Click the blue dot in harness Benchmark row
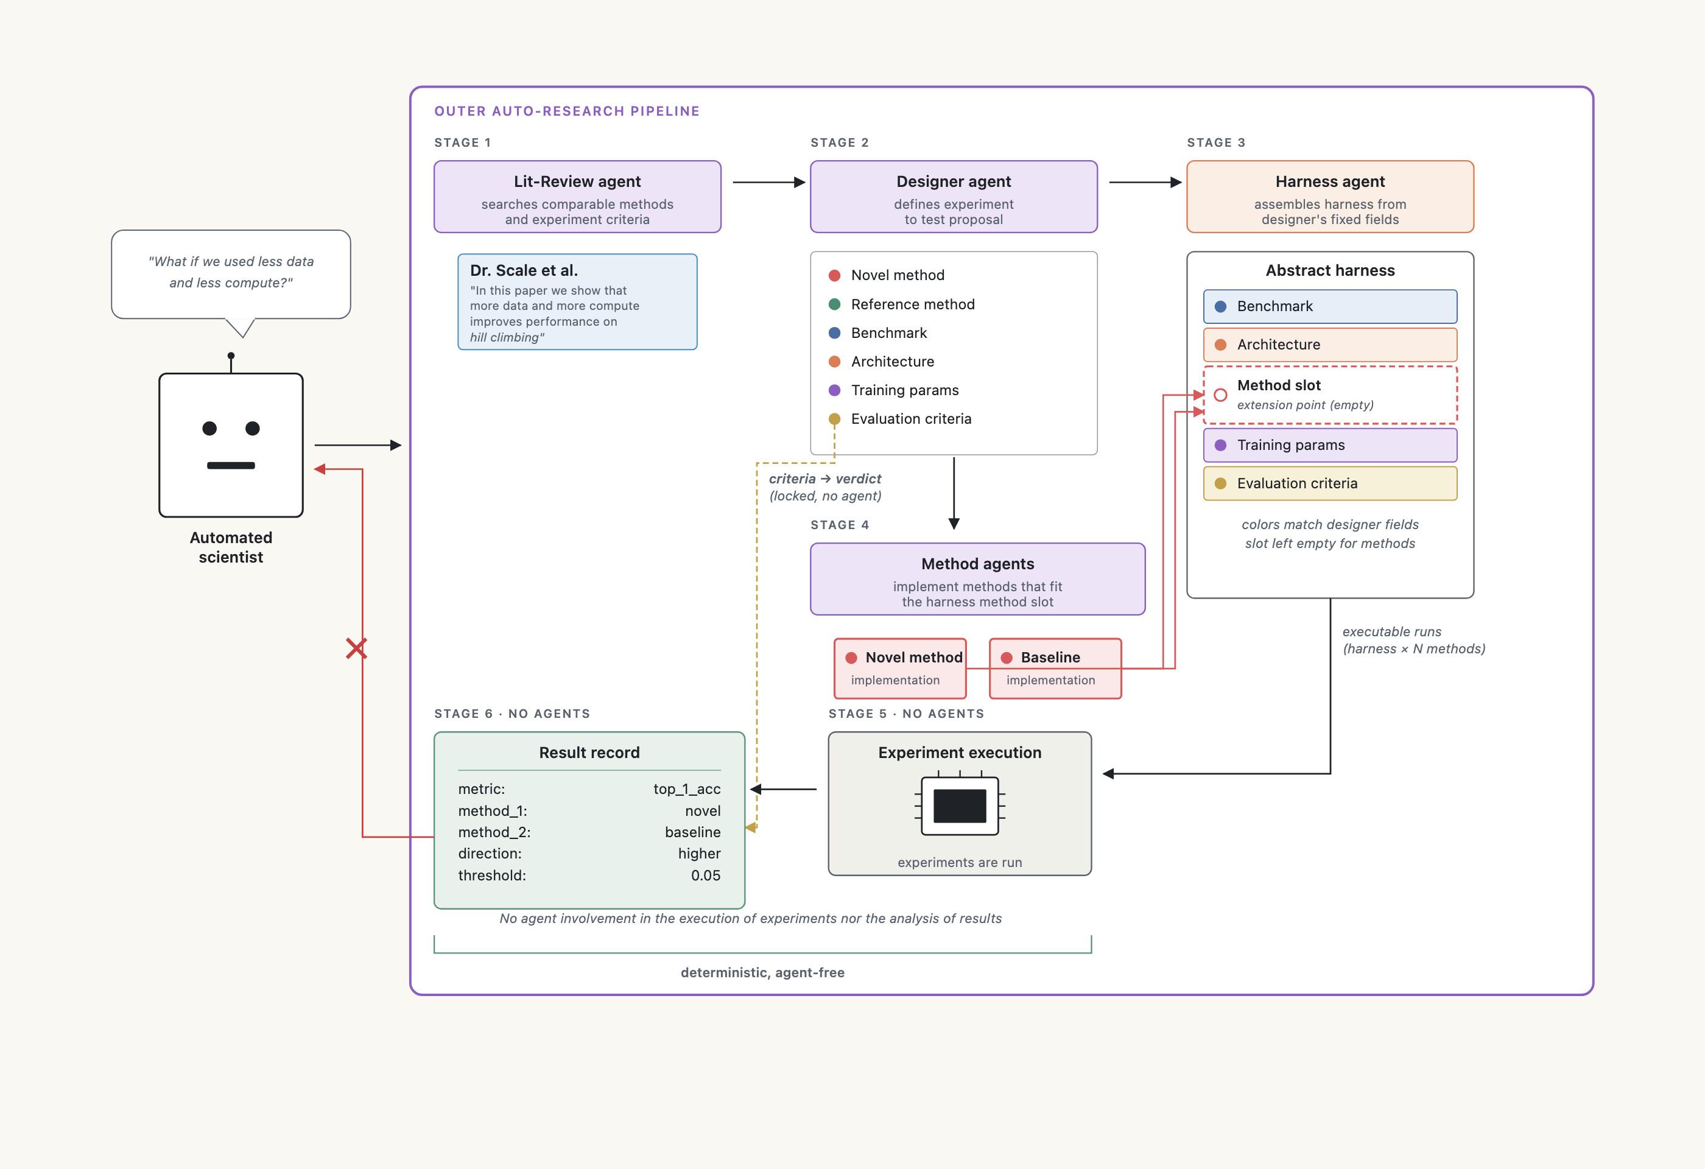 tap(1220, 306)
